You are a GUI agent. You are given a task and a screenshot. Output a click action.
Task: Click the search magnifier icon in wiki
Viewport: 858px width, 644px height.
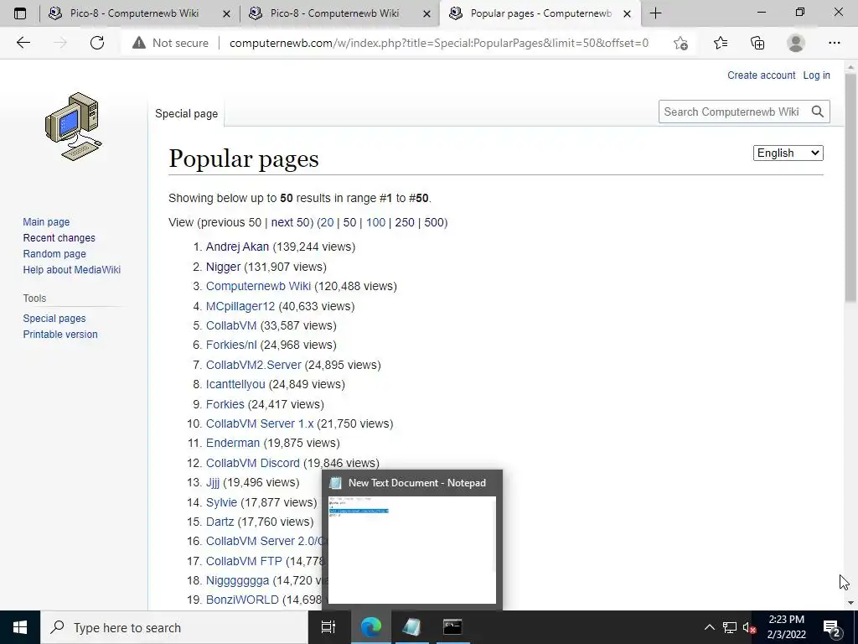click(818, 112)
